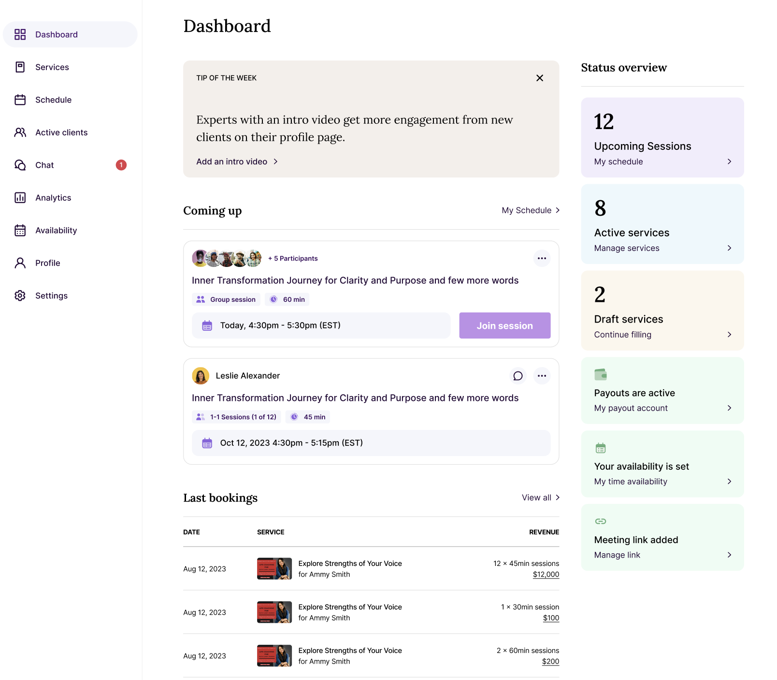This screenshot has height=680, width=777.
Task: Click the Active clients people icon
Action: (20, 133)
